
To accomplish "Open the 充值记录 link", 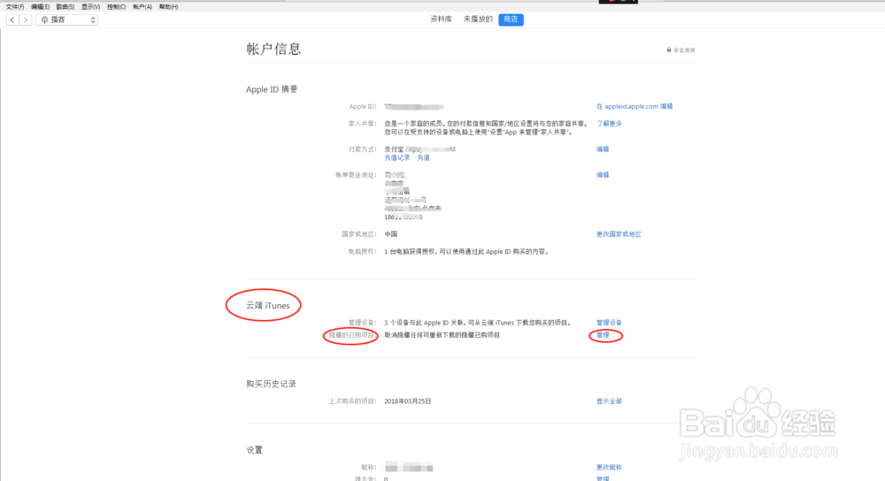I will 397,158.
